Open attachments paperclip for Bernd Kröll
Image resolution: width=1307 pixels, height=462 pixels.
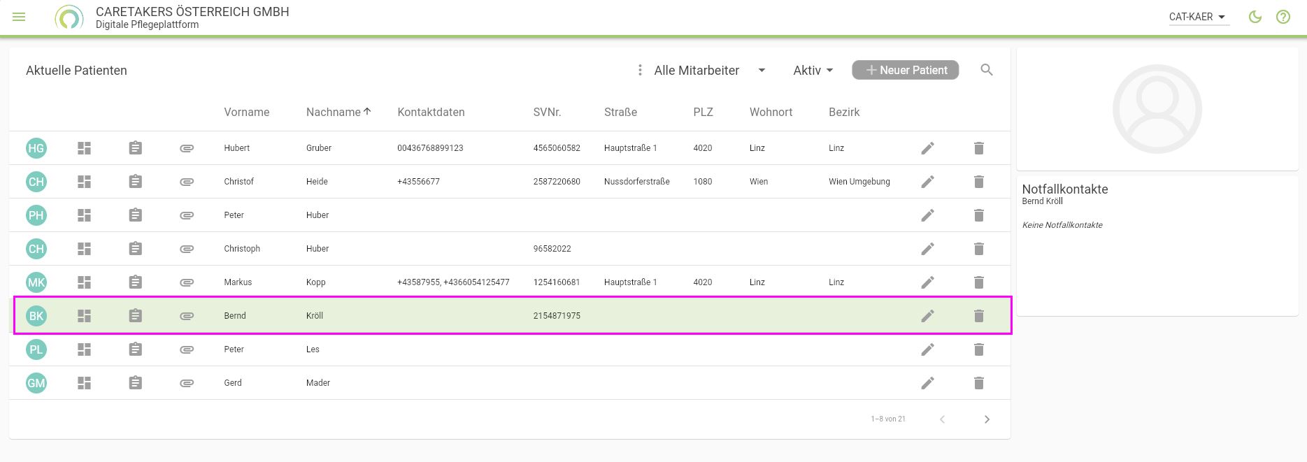click(187, 316)
